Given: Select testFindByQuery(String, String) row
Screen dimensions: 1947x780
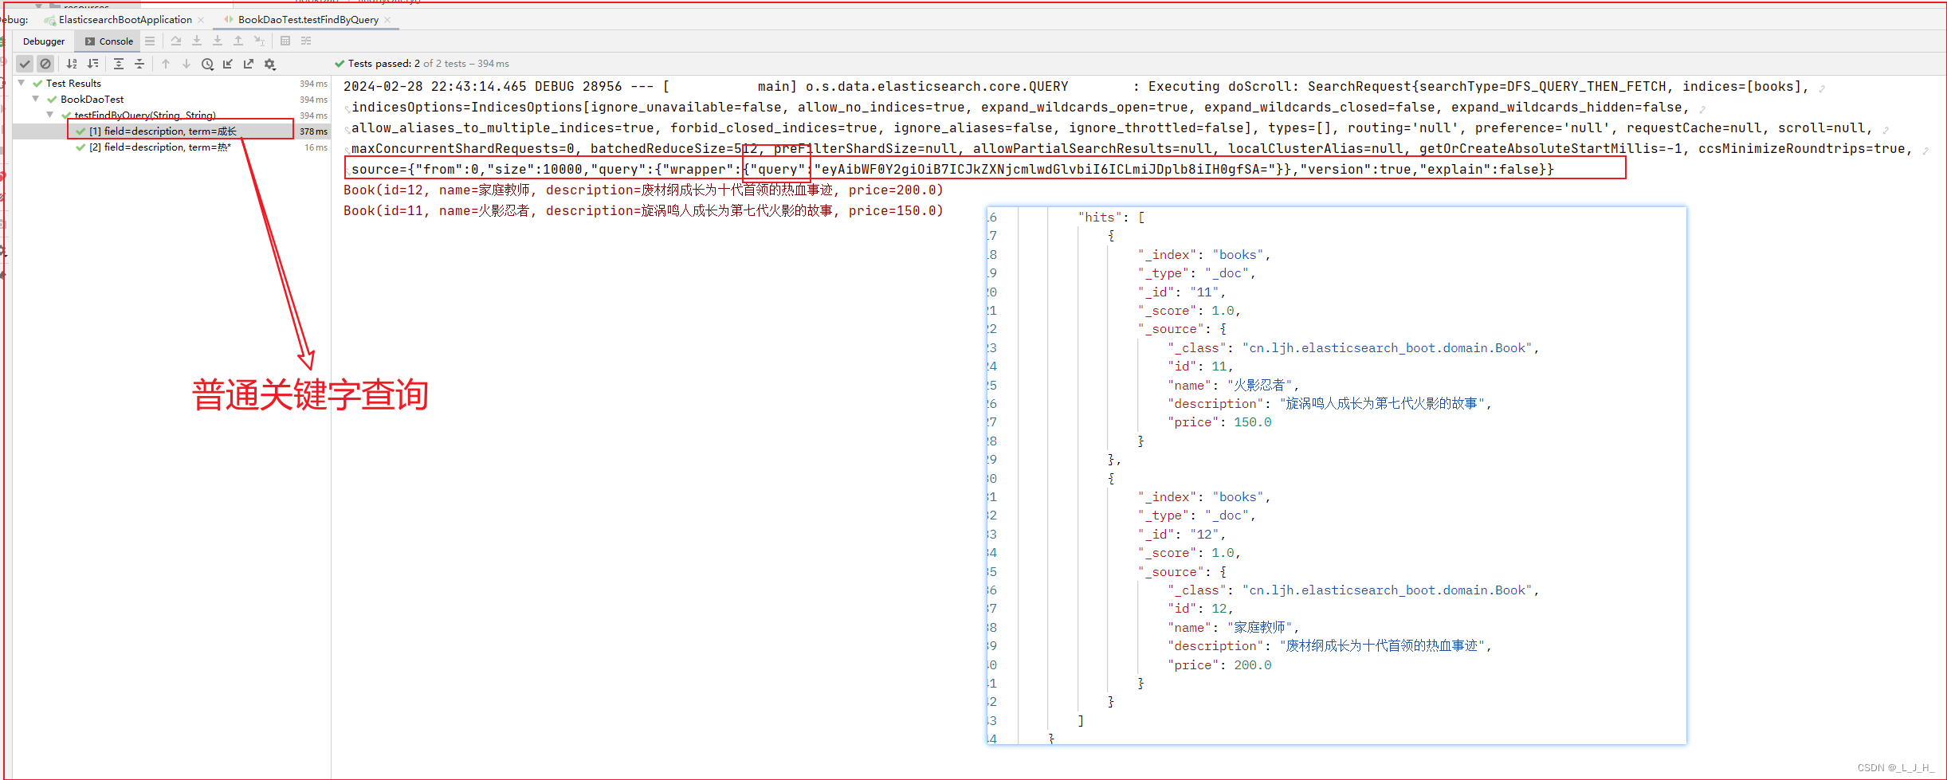Looking at the screenshot, I should [x=171, y=116].
